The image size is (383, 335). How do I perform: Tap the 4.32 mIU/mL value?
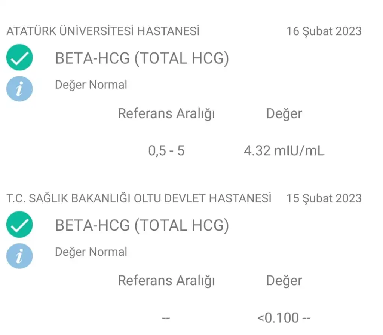(284, 150)
